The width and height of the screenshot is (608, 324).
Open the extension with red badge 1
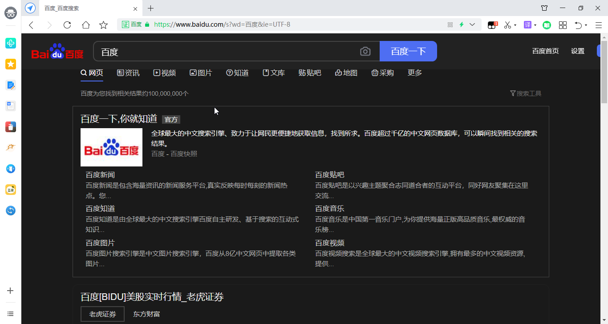point(492,25)
